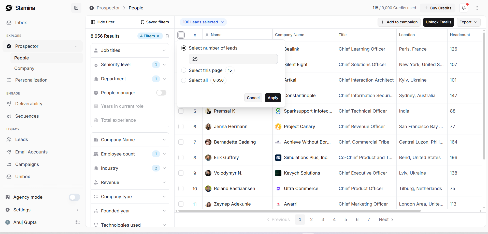Click the Campaigns megaphone icon
The height and width of the screenshot is (234, 488).
(x=9, y=164)
